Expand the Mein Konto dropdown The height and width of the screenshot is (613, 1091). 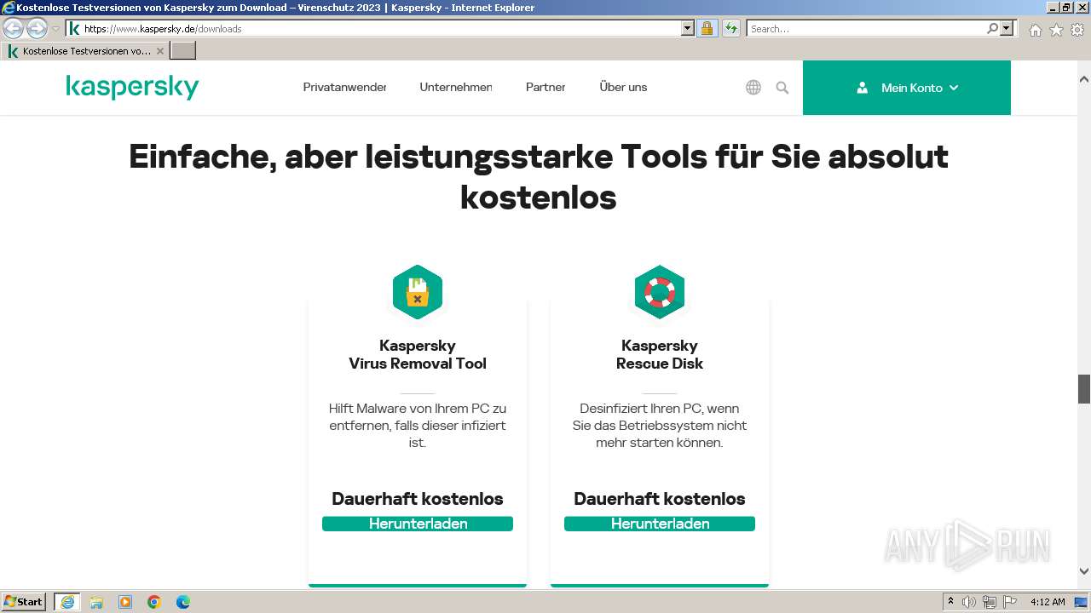[907, 88]
